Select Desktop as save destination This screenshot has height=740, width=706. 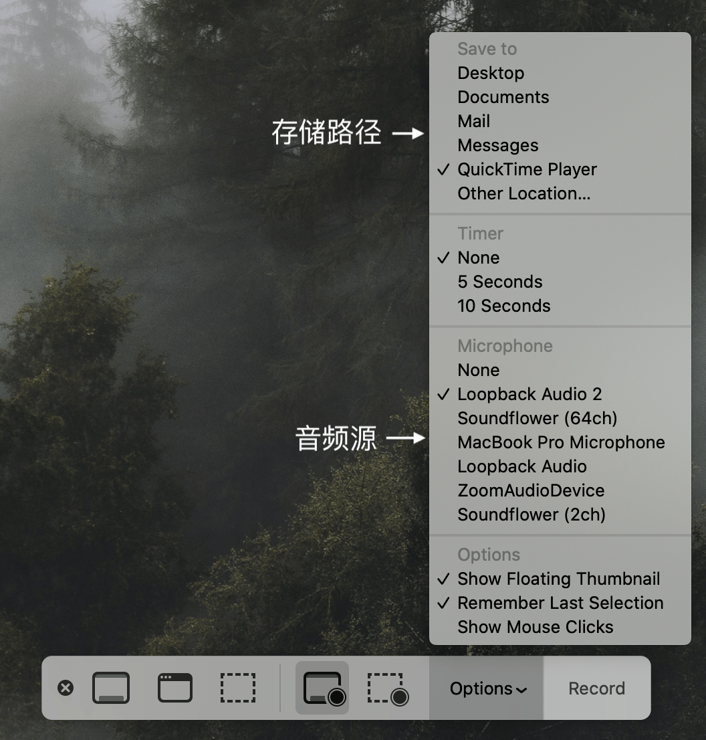pos(491,73)
